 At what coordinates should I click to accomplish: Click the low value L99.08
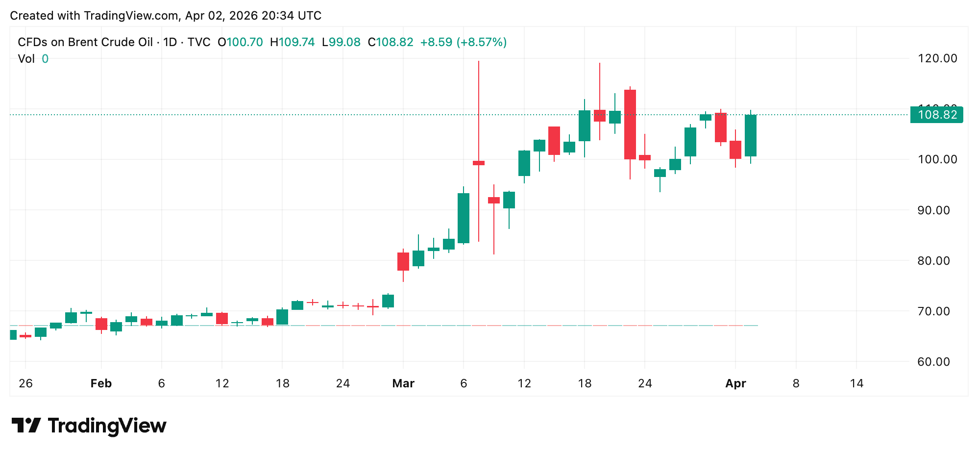click(x=341, y=42)
